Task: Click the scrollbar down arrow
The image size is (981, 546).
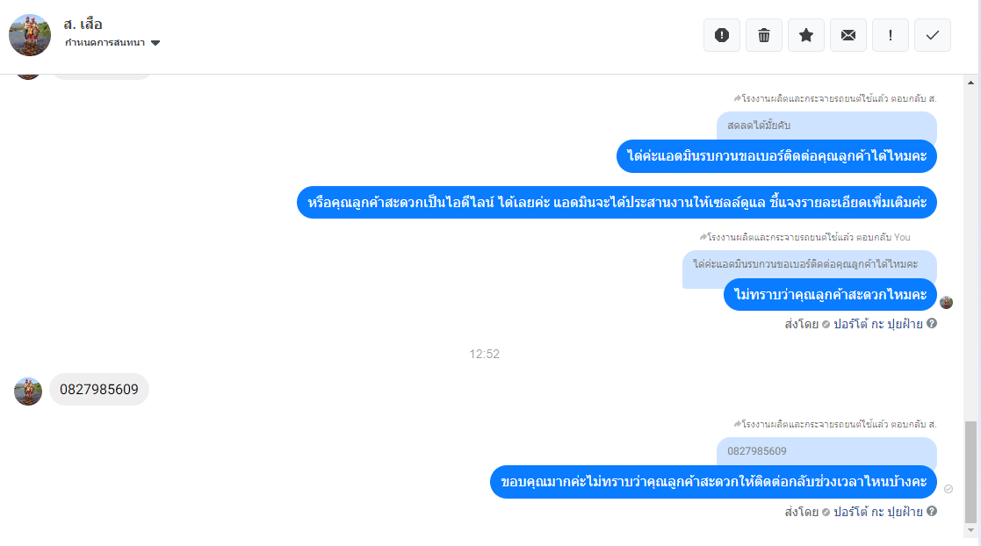Action: click(970, 530)
